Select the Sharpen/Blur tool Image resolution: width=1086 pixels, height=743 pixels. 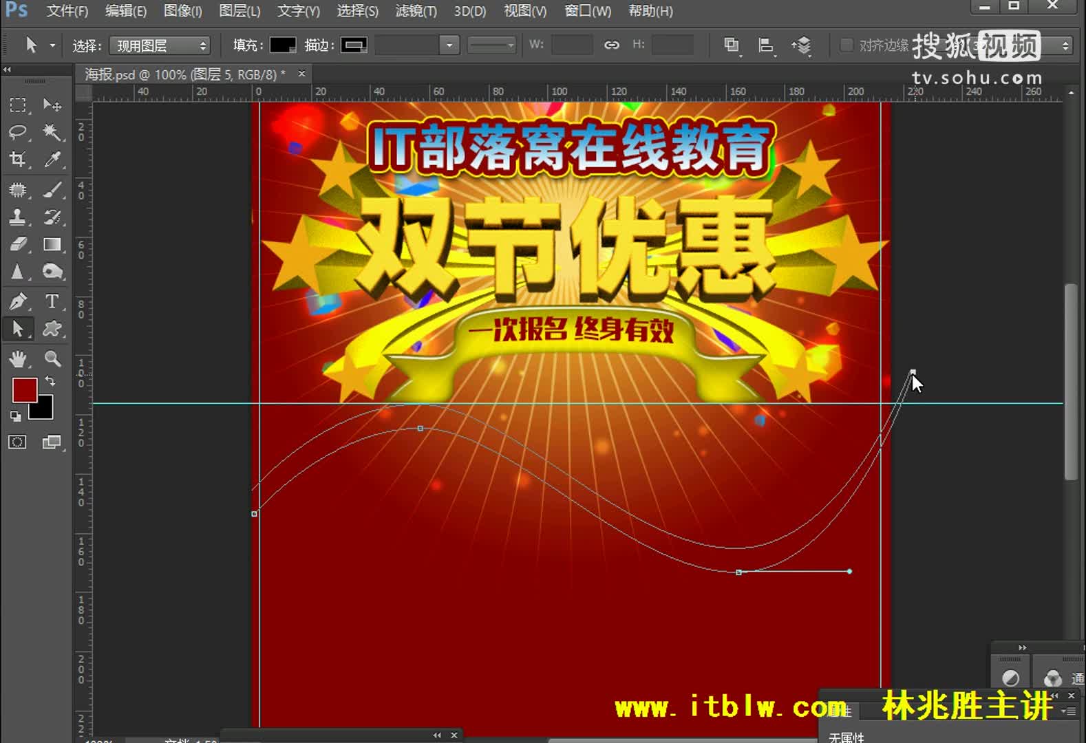click(x=18, y=272)
